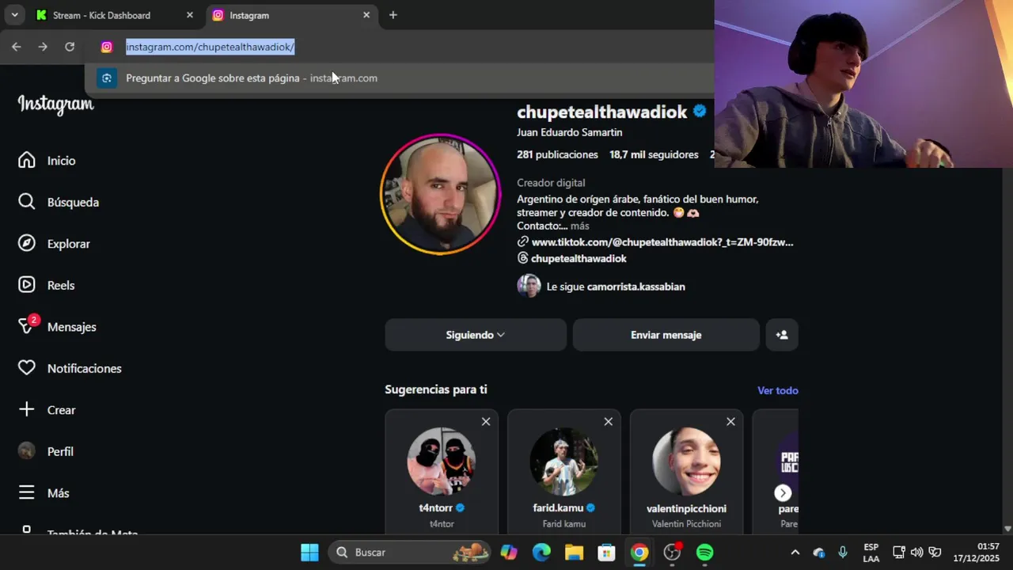This screenshot has width=1013, height=570.
Task: Open t4ntorr suggested profile picture
Action: tap(442, 462)
